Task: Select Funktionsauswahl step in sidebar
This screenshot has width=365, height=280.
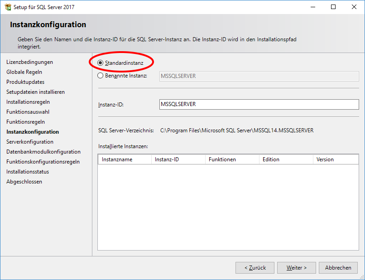Action: coord(28,112)
